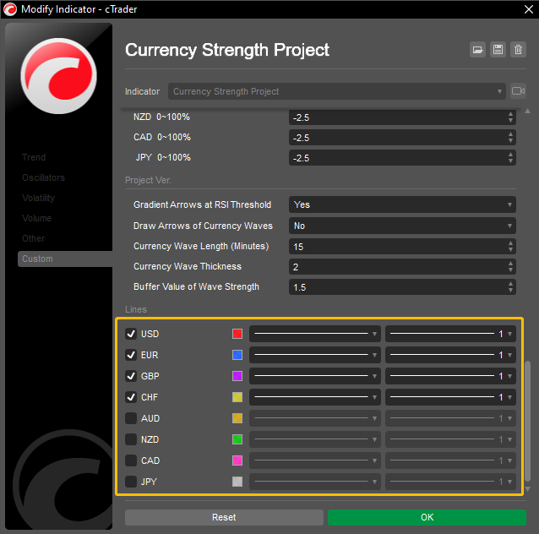
Task: Click the Reset button
Action: 224,517
